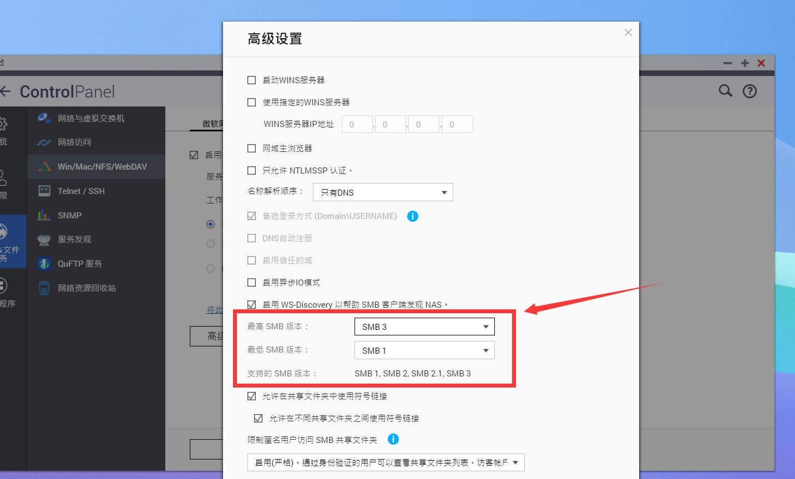Click the network file services globe icon
Viewport: 795px width, 479px height.
point(3,231)
